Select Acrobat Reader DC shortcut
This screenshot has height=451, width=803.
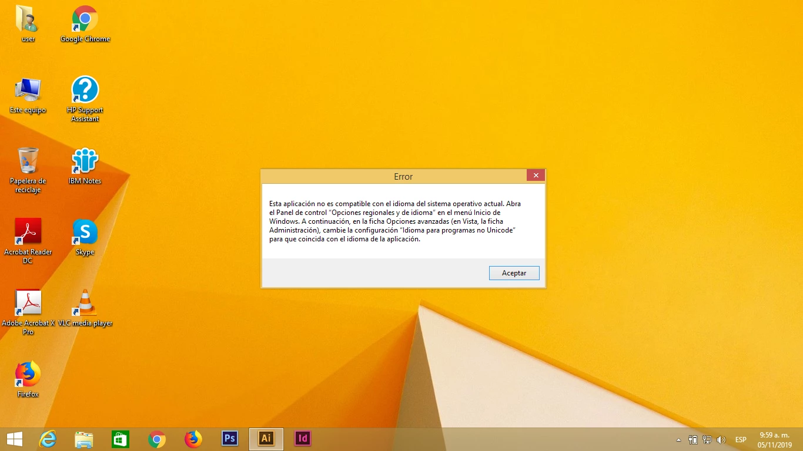click(28, 241)
